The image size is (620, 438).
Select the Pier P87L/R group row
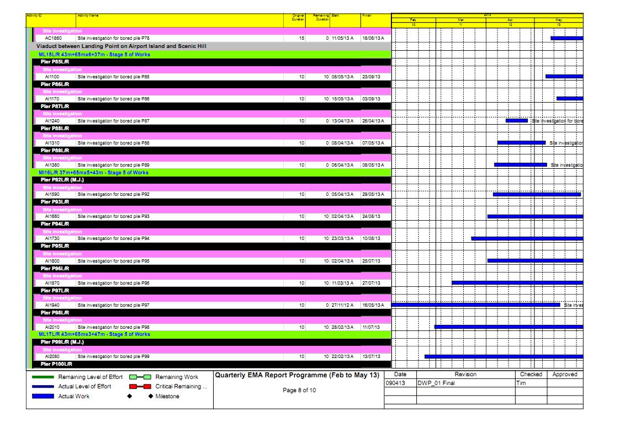[211, 106]
